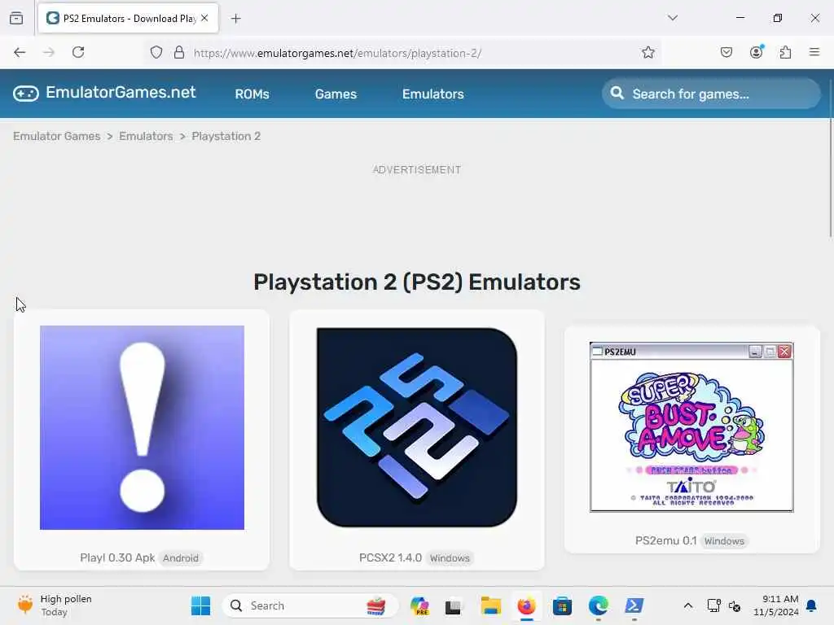Click the Android platform tag

click(x=181, y=558)
